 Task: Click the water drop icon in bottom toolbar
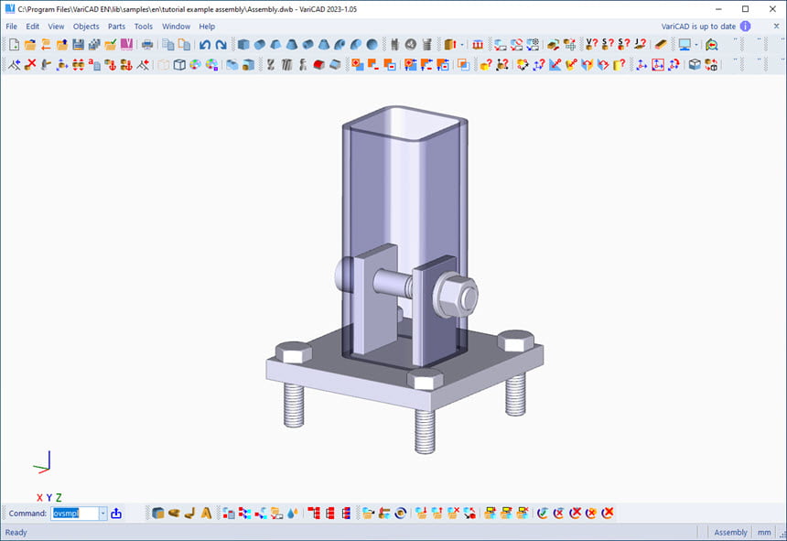click(x=293, y=513)
